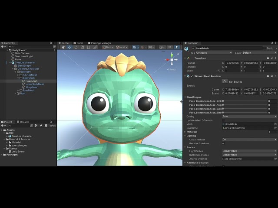Screen dimensions: 278x208
Task: Toggle 2D view mode
Action: 170,47
